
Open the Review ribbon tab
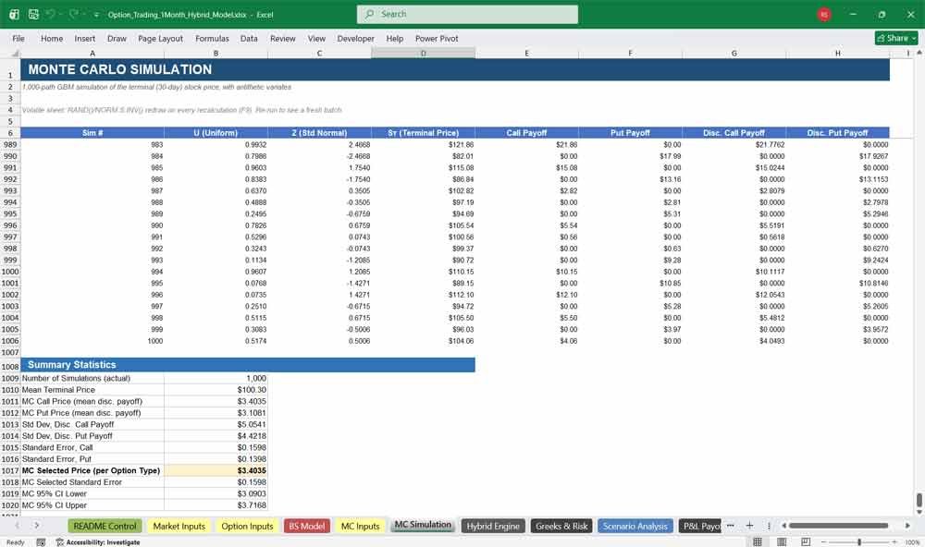pyautogui.click(x=282, y=38)
